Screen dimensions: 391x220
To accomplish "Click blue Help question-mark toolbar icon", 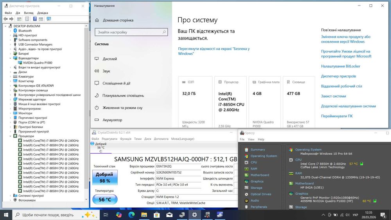I will click(35, 19).
